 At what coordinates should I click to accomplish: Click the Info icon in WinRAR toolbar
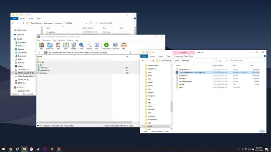[x=97, y=46]
